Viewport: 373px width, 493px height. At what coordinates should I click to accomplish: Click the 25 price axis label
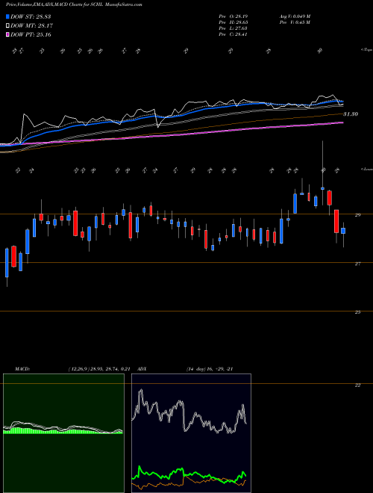(357, 312)
